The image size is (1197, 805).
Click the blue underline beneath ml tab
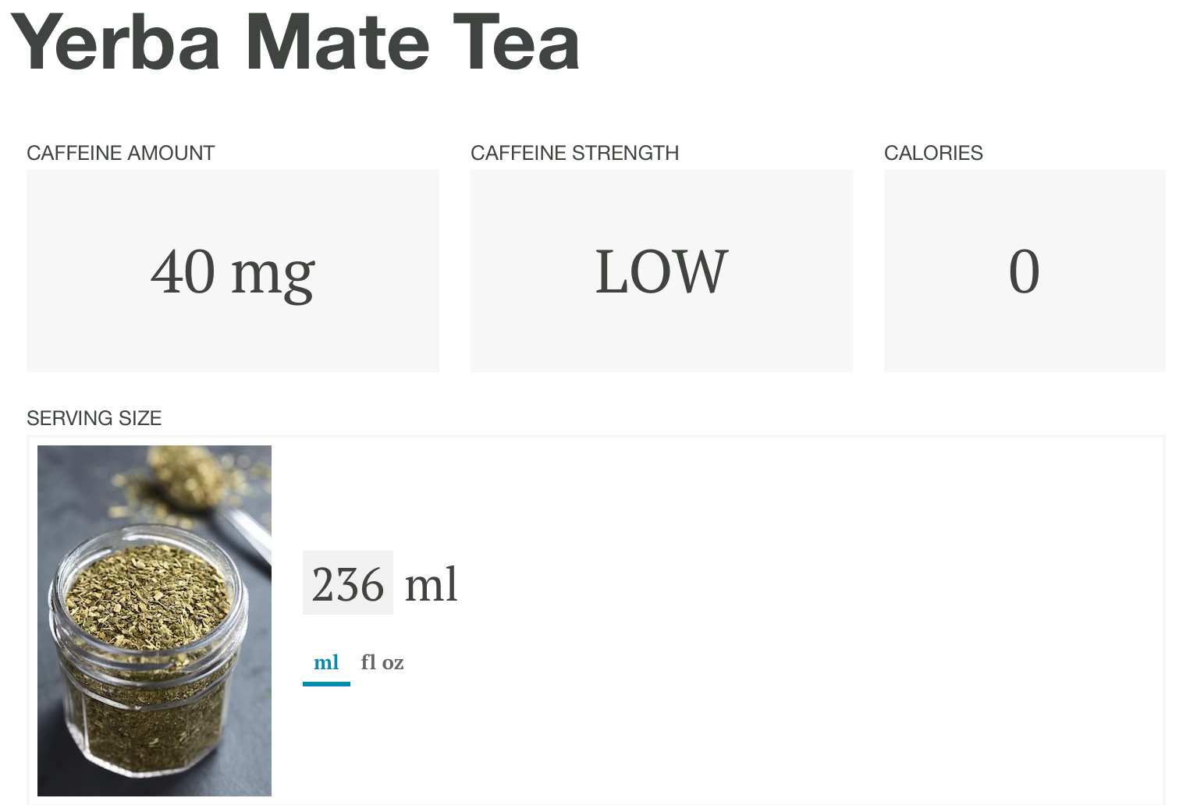click(x=326, y=684)
